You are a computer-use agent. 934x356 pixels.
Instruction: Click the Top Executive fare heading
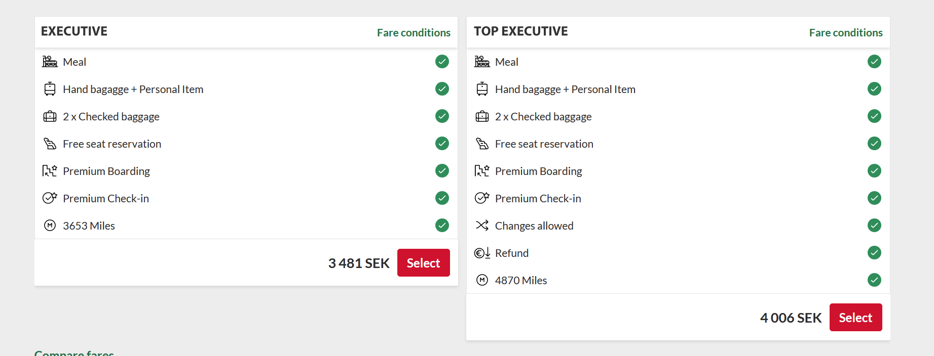[x=520, y=31]
